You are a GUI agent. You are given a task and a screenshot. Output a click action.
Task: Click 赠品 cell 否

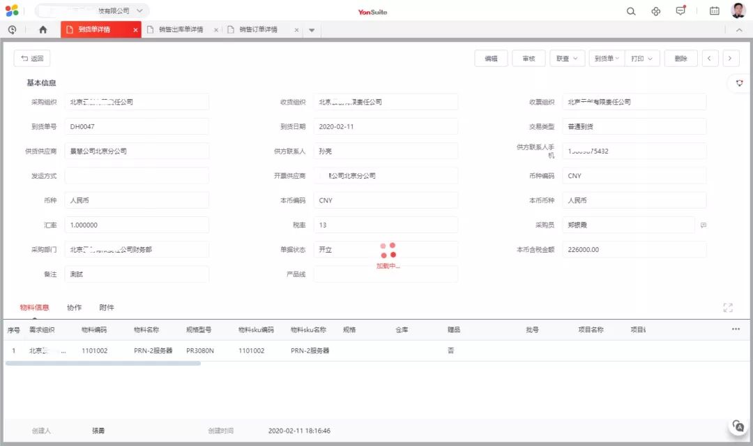450,351
